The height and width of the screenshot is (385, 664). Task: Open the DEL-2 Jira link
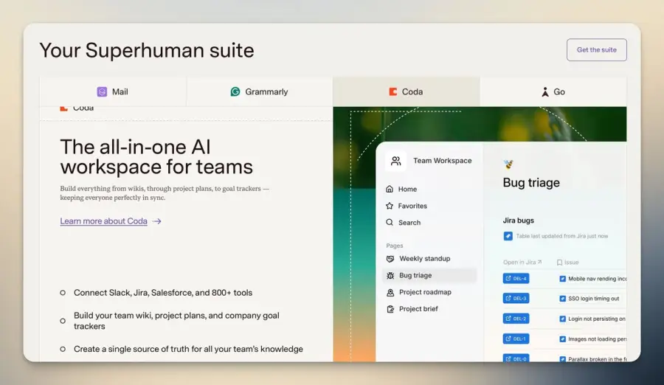[516, 319]
